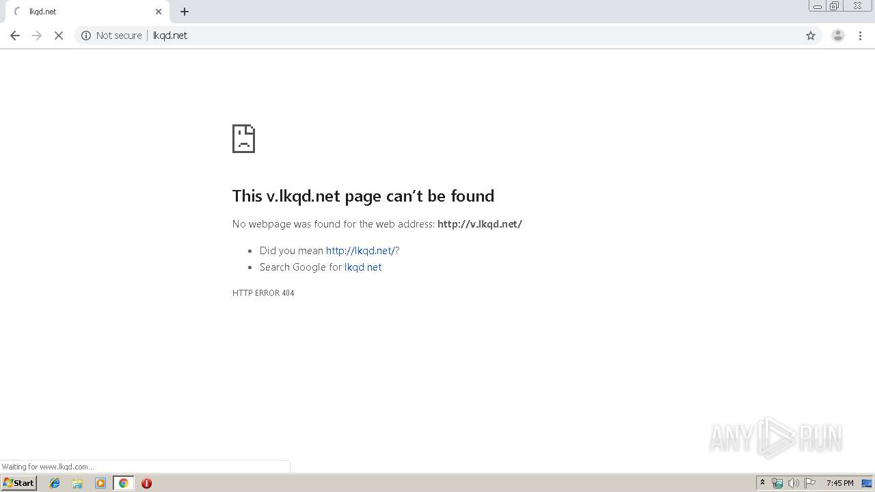Follow the http://lkqd.net/ suggestion link

(360, 251)
